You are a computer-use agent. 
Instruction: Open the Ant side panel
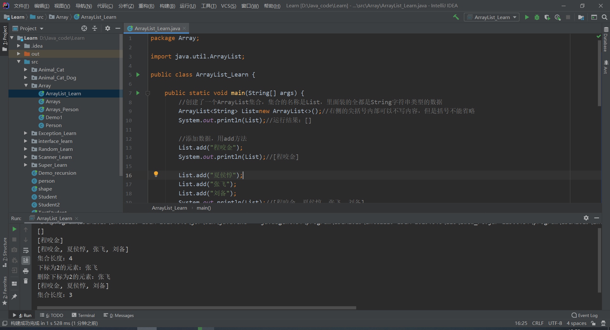point(606,67)
